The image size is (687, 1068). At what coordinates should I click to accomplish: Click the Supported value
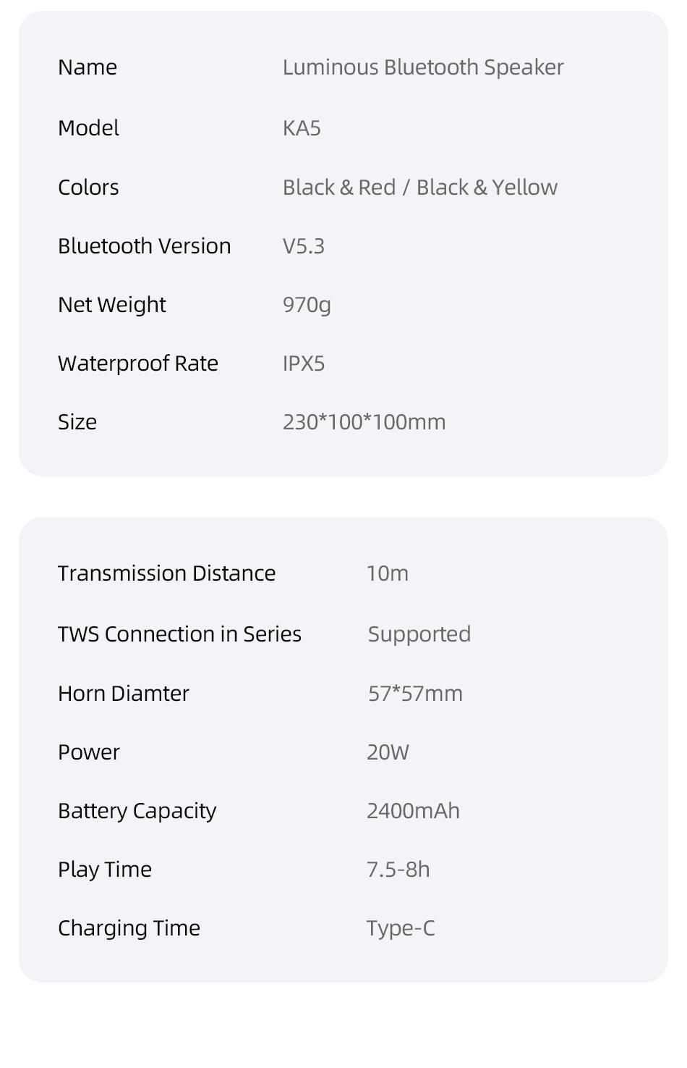coord(419,634)
